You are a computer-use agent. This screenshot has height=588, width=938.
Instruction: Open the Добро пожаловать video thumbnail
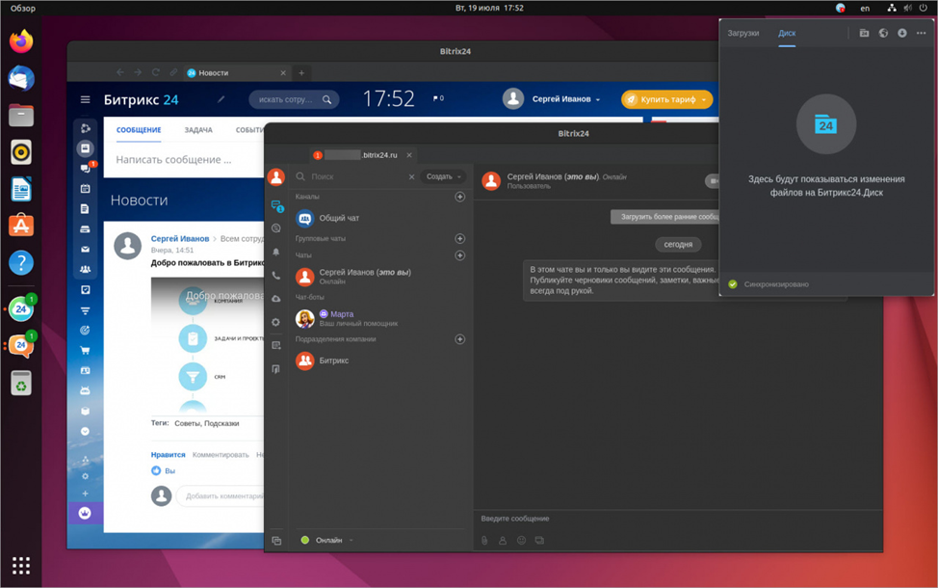point(207,344)
